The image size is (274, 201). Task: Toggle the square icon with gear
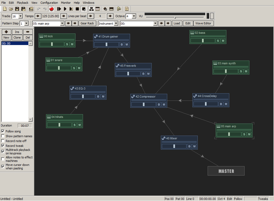pos(84,9)
